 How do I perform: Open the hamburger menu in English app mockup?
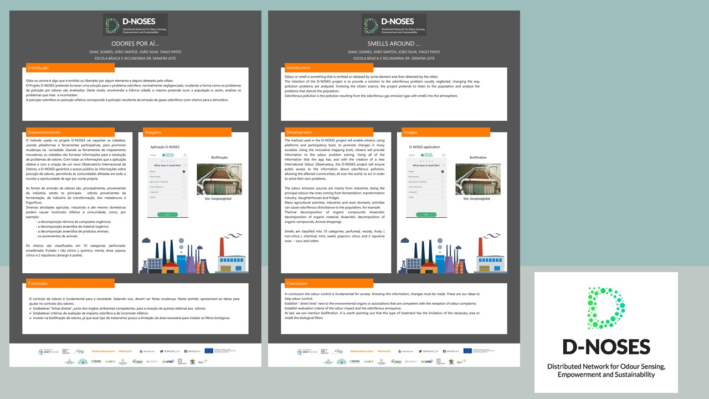444,155
